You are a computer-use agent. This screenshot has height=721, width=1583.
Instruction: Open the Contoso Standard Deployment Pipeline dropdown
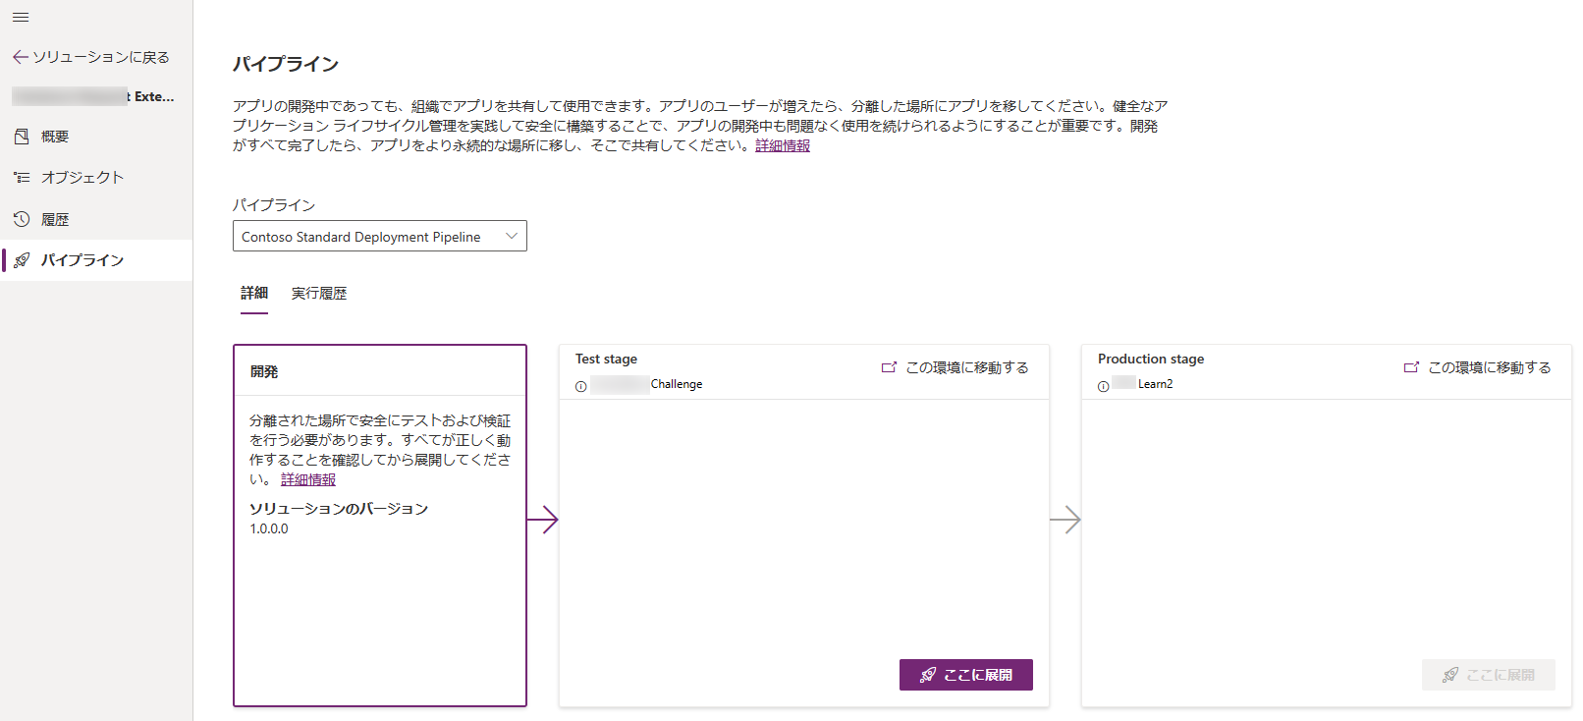[380, 236]
